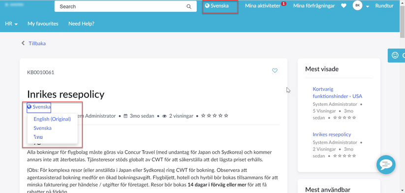Image resolution: width=405 pixels, height=193 pixels.
Task: Click the white heart icon in header
Action: pos(343,6)
